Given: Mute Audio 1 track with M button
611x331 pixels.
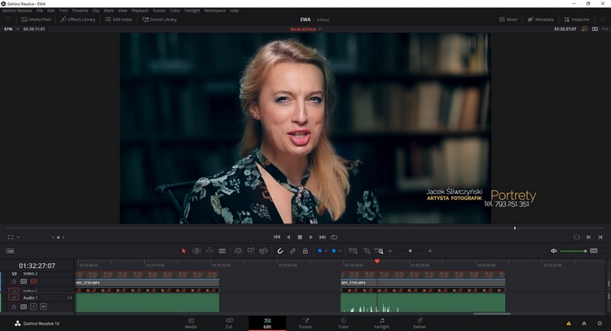Looking at the screenshot, I should click(43, 307).
